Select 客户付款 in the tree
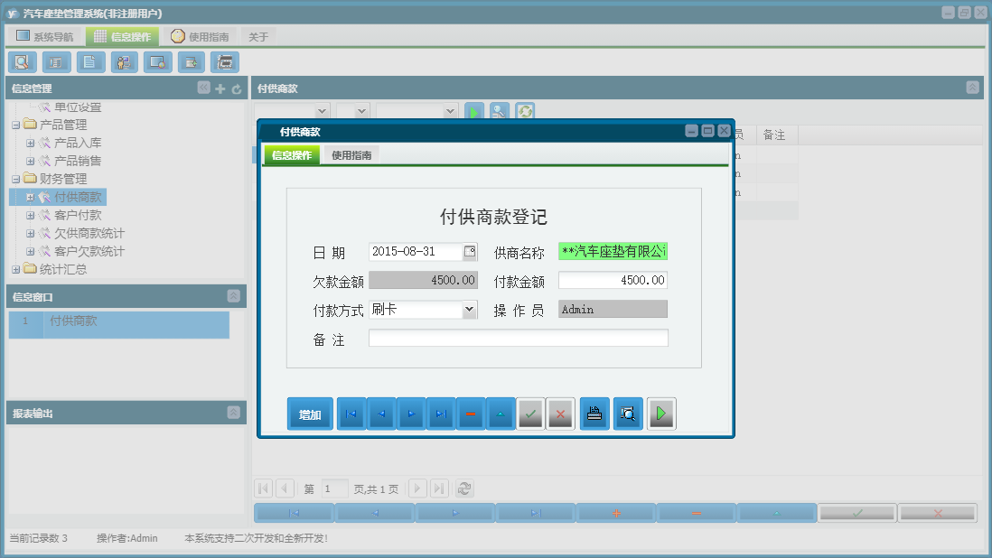The height and width of the screenshot is (558, 992). pos(78,216)
